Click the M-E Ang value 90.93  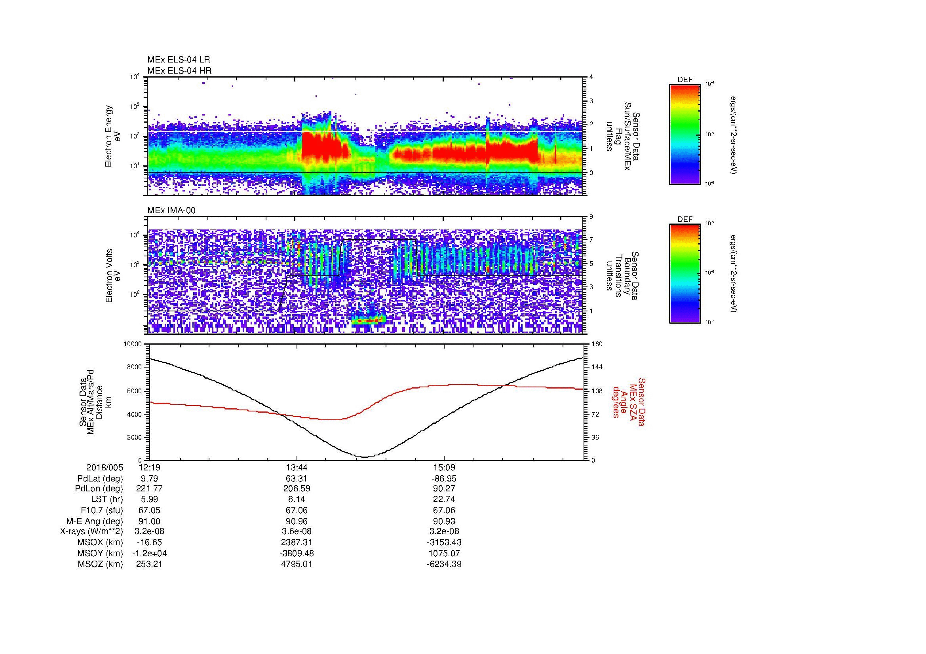tap(444, 521)
